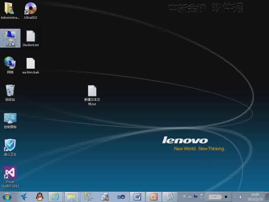Image resolution: width=269 pixels, height=202 pixels.
Task: Click the keyboard icon in the language bar
Action: [190, 197]
